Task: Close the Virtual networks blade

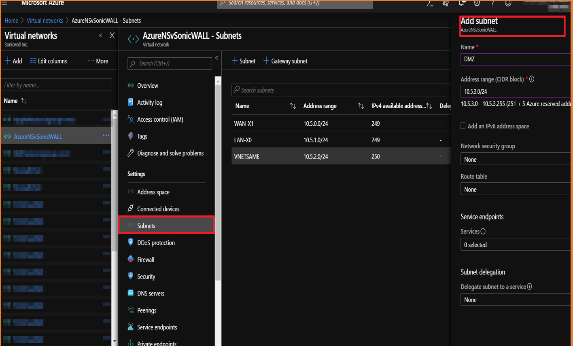Action: (112, 36)
